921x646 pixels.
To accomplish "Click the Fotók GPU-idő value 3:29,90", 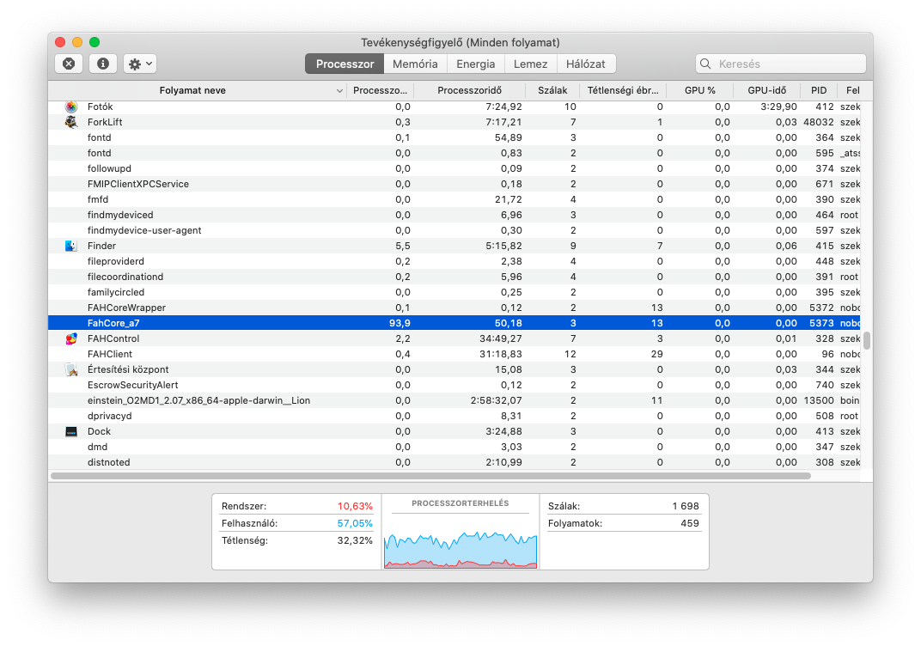I will coord(778,107).
